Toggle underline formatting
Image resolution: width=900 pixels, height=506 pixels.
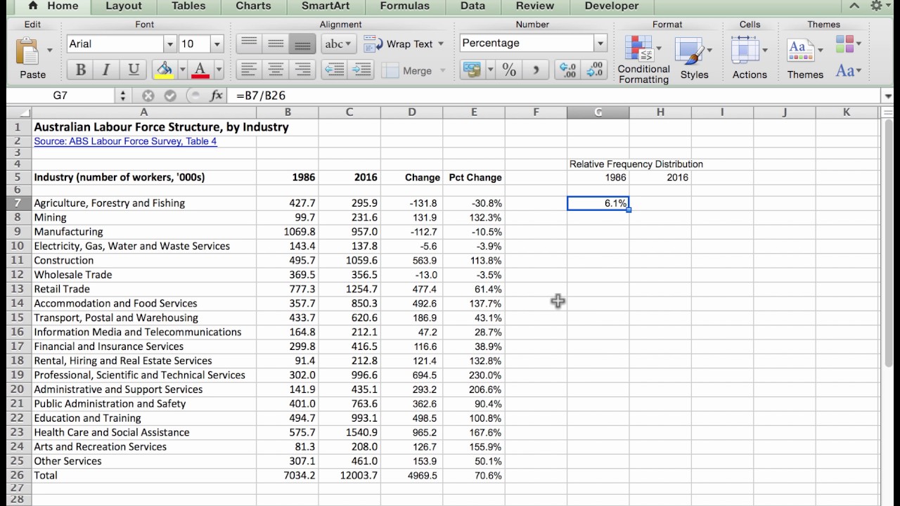[133, 70]
